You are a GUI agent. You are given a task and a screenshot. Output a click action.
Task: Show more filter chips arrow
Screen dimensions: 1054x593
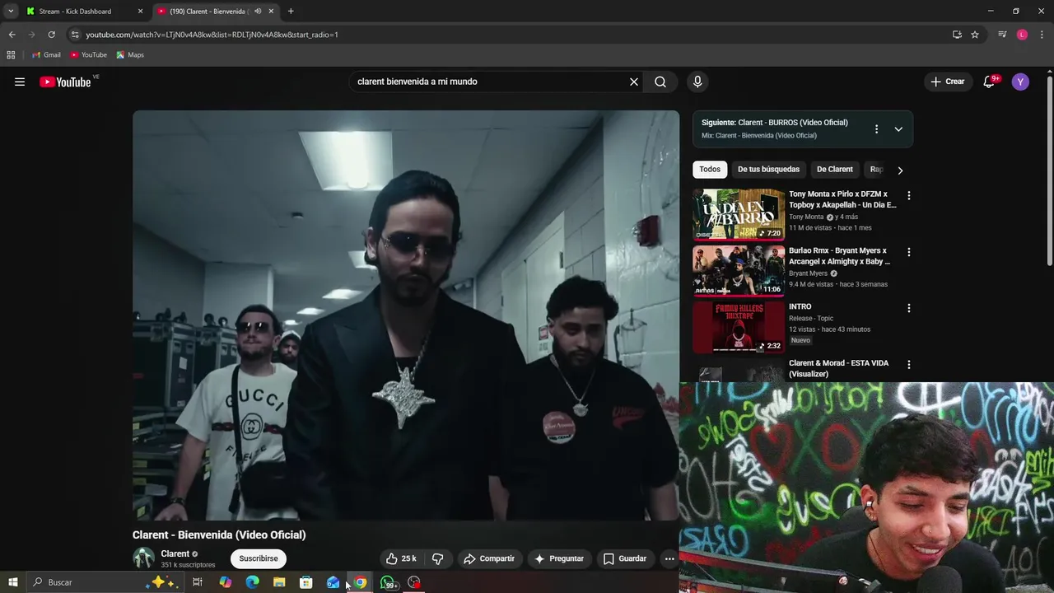click(x=900, y=170)
